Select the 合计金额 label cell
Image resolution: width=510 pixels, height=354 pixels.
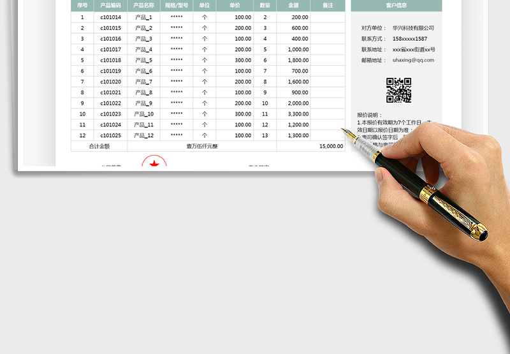pos(99,146)
